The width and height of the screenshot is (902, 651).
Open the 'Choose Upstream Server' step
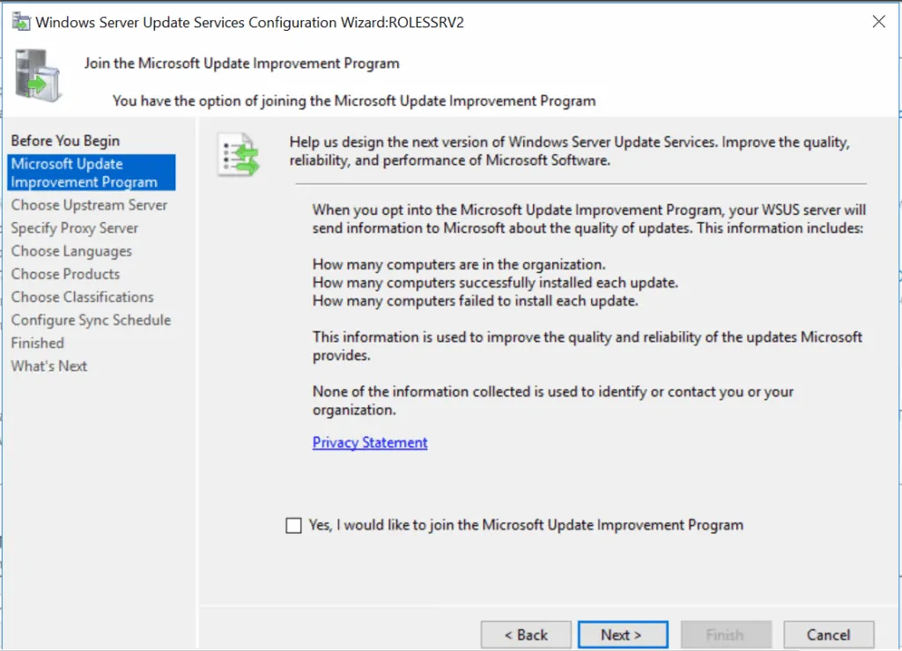(x=89, y=204)
